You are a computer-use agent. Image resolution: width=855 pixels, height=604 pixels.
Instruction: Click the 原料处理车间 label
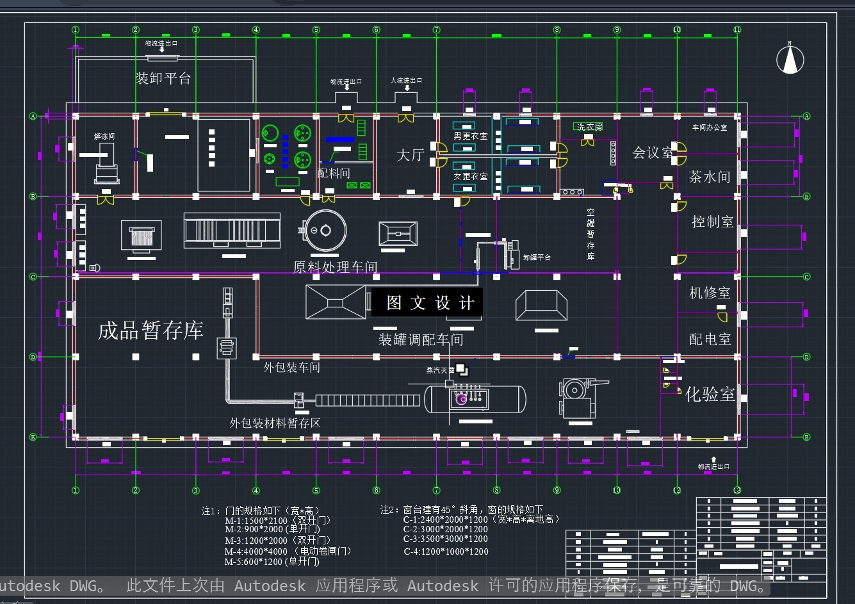336,267
